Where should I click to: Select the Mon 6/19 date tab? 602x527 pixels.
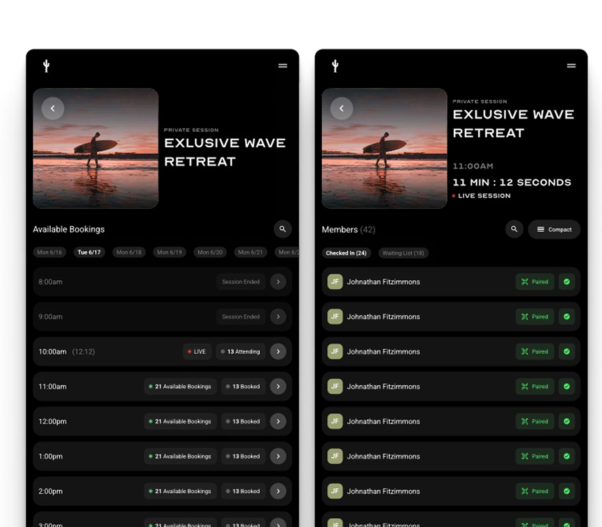pyautogui.click(x=170, y=252)
